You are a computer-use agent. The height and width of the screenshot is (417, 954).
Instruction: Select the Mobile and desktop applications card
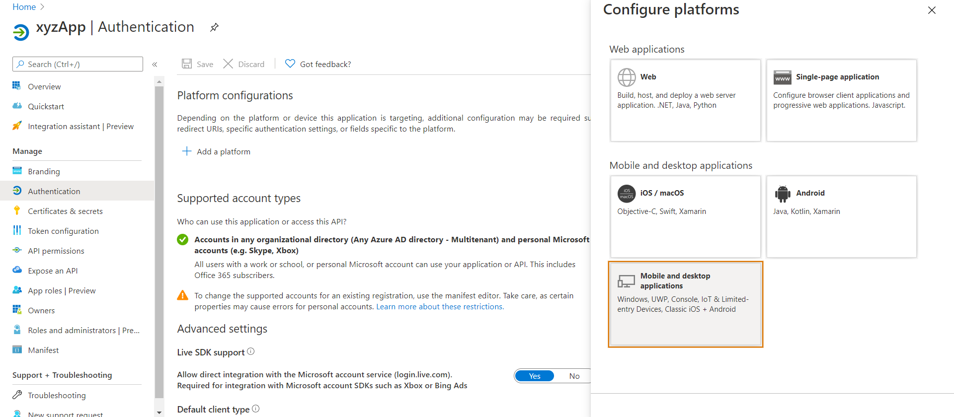tap(685, 304)
